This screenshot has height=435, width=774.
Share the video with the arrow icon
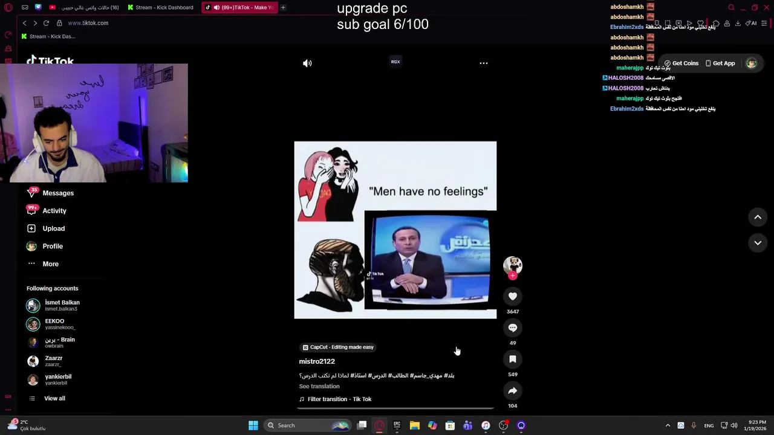[x=513, y=390]
